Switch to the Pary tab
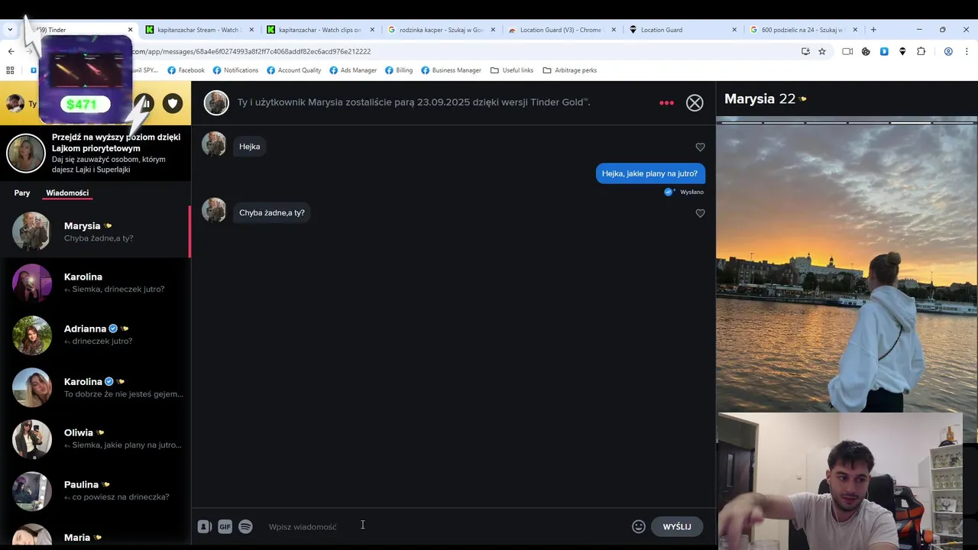 point(22,192)
